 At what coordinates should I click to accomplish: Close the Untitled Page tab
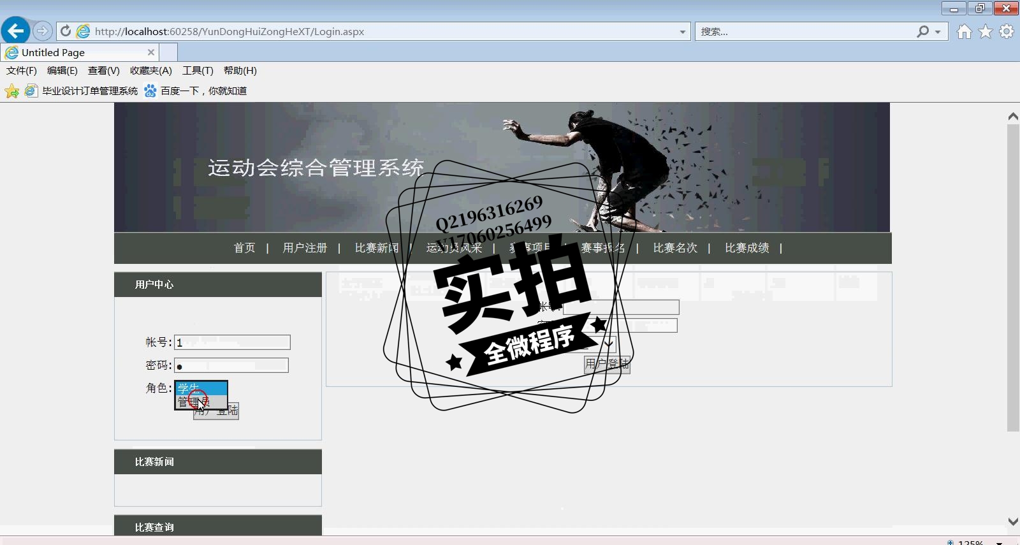(x=151, y=52)
